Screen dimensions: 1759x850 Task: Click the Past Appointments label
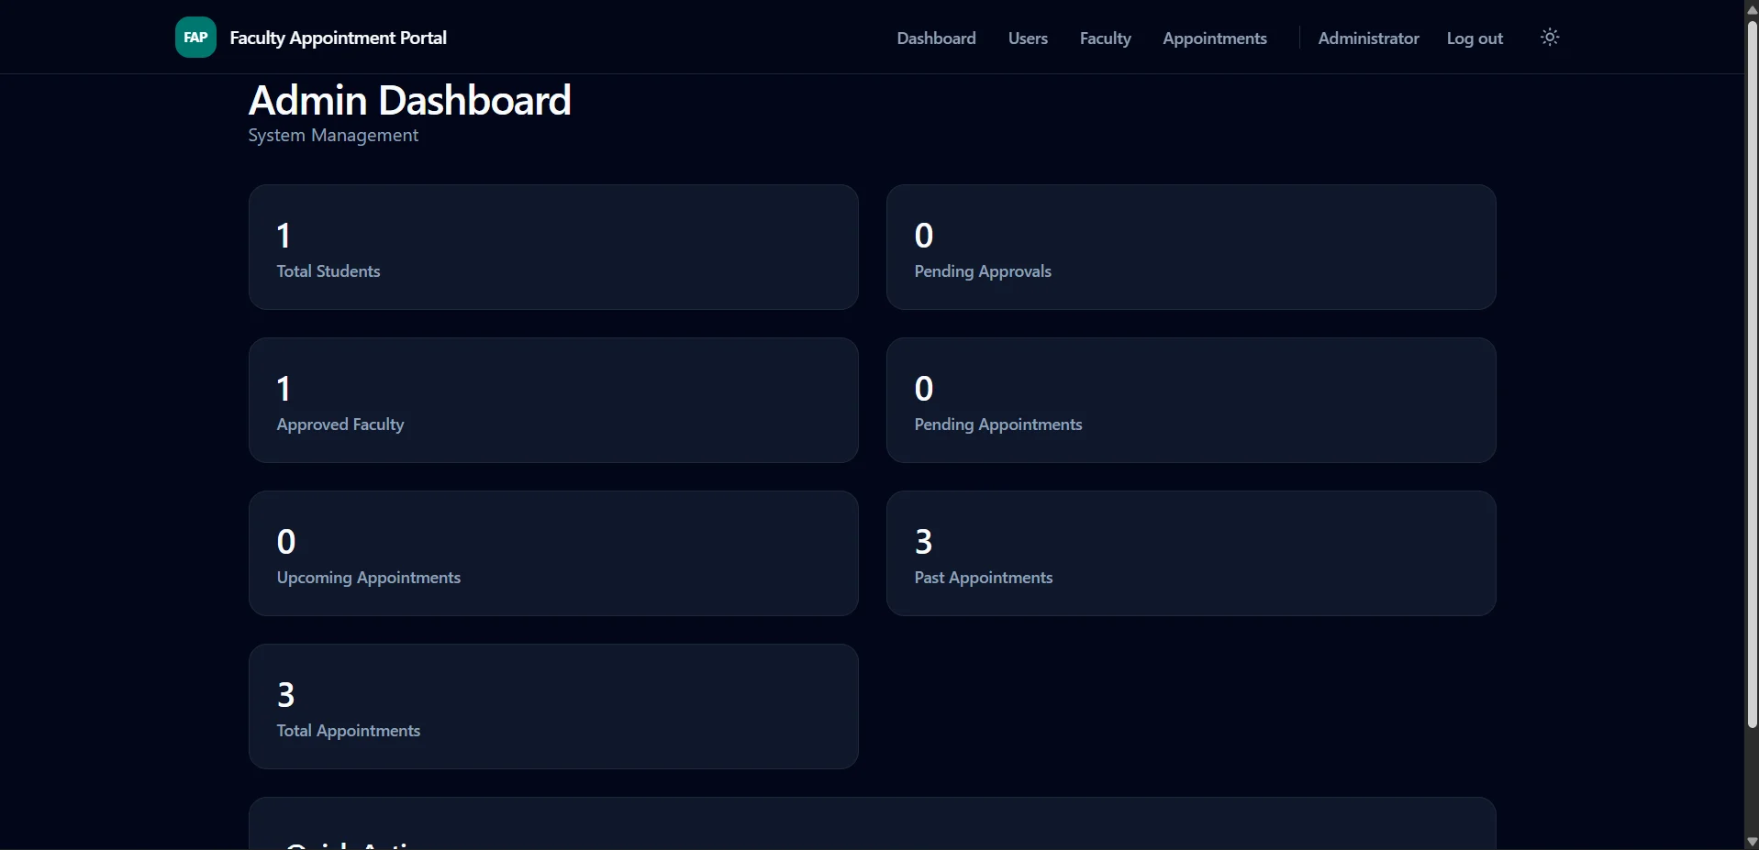tap(984, 578)
